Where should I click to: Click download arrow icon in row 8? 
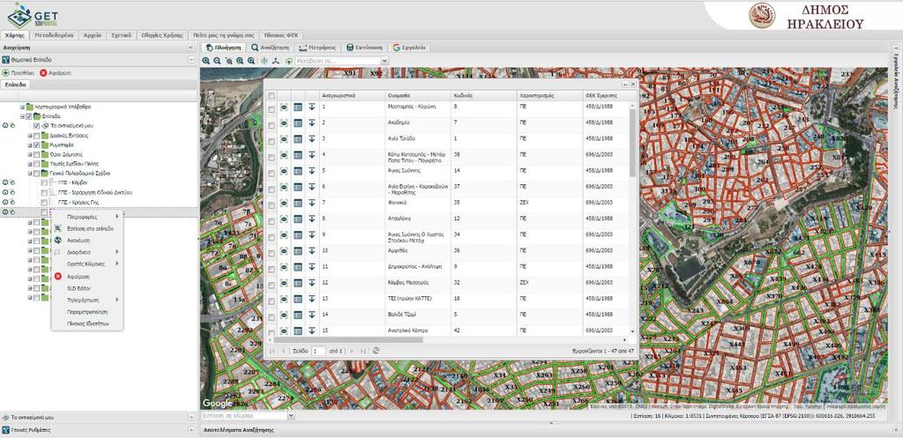pos(311,219)
